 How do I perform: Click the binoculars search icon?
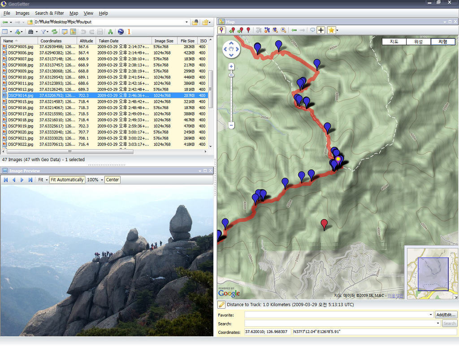(x=31, y=32)
